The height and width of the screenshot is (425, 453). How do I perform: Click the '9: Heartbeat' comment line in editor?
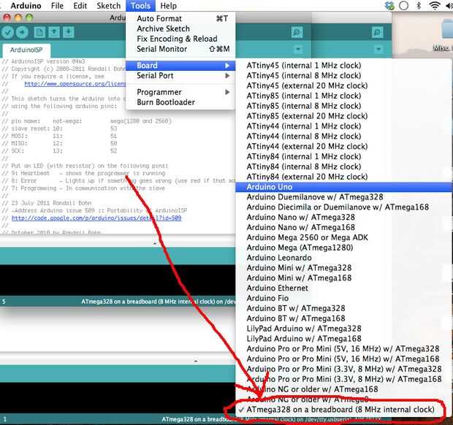coord(83,173)
